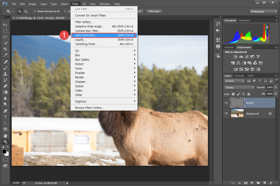
Task: Select the Rectangular Marquee tool
Action: 5,31
